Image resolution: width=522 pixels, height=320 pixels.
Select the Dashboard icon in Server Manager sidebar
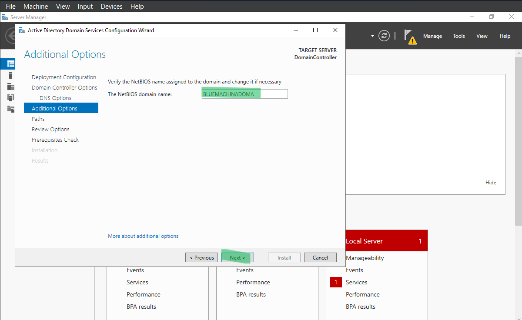(11, 64)
